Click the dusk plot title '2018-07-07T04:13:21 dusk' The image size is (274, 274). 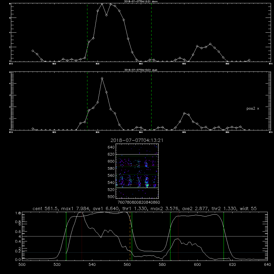[x=141, y=70]
